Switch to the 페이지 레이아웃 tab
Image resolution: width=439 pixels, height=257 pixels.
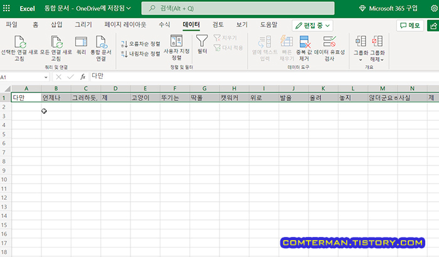pyautogui.click(x=125, y=24)
